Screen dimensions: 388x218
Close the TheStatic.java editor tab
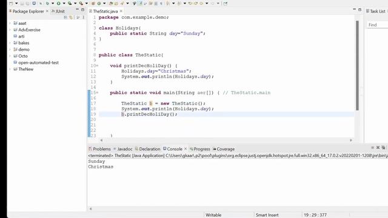pos(121,11)
